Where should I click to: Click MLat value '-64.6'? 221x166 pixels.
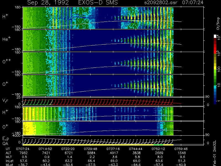pos(136,165)
